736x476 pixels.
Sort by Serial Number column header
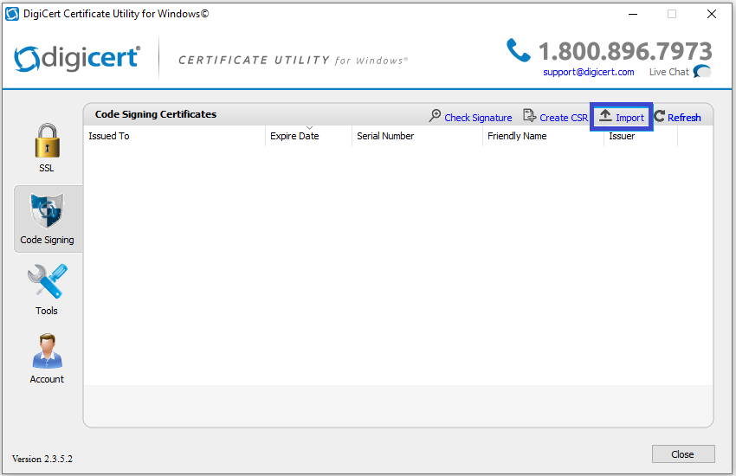[x=416, y=136]
